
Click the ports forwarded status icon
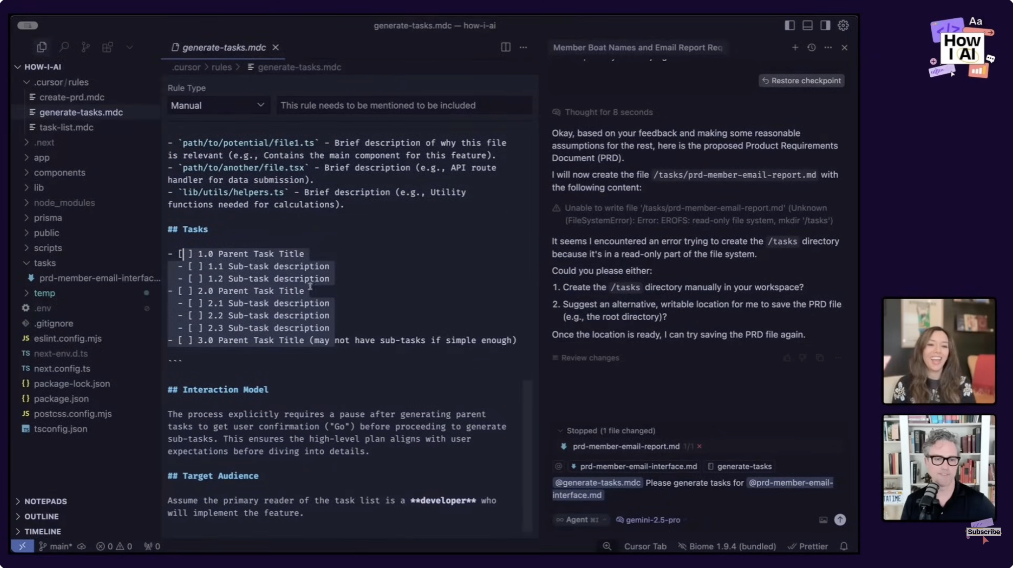[152, 546]
